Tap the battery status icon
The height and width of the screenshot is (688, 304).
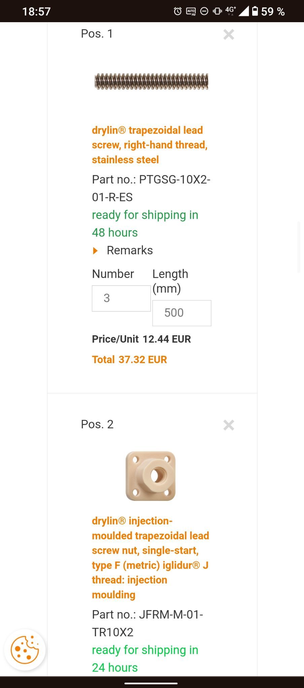click(255, 11)
